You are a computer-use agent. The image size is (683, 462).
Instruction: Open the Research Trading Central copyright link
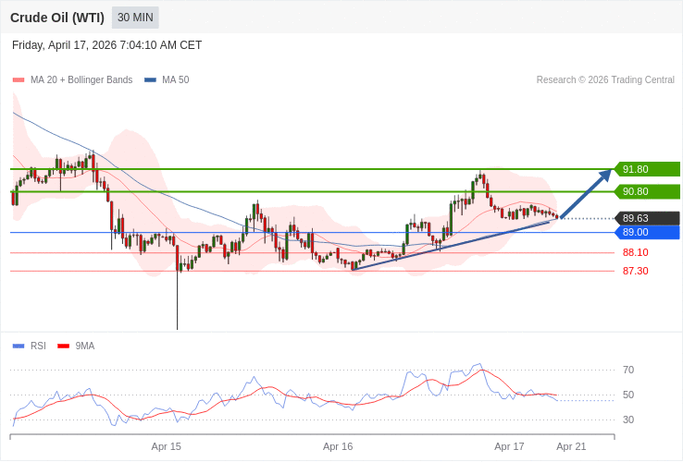pos(605,80)
